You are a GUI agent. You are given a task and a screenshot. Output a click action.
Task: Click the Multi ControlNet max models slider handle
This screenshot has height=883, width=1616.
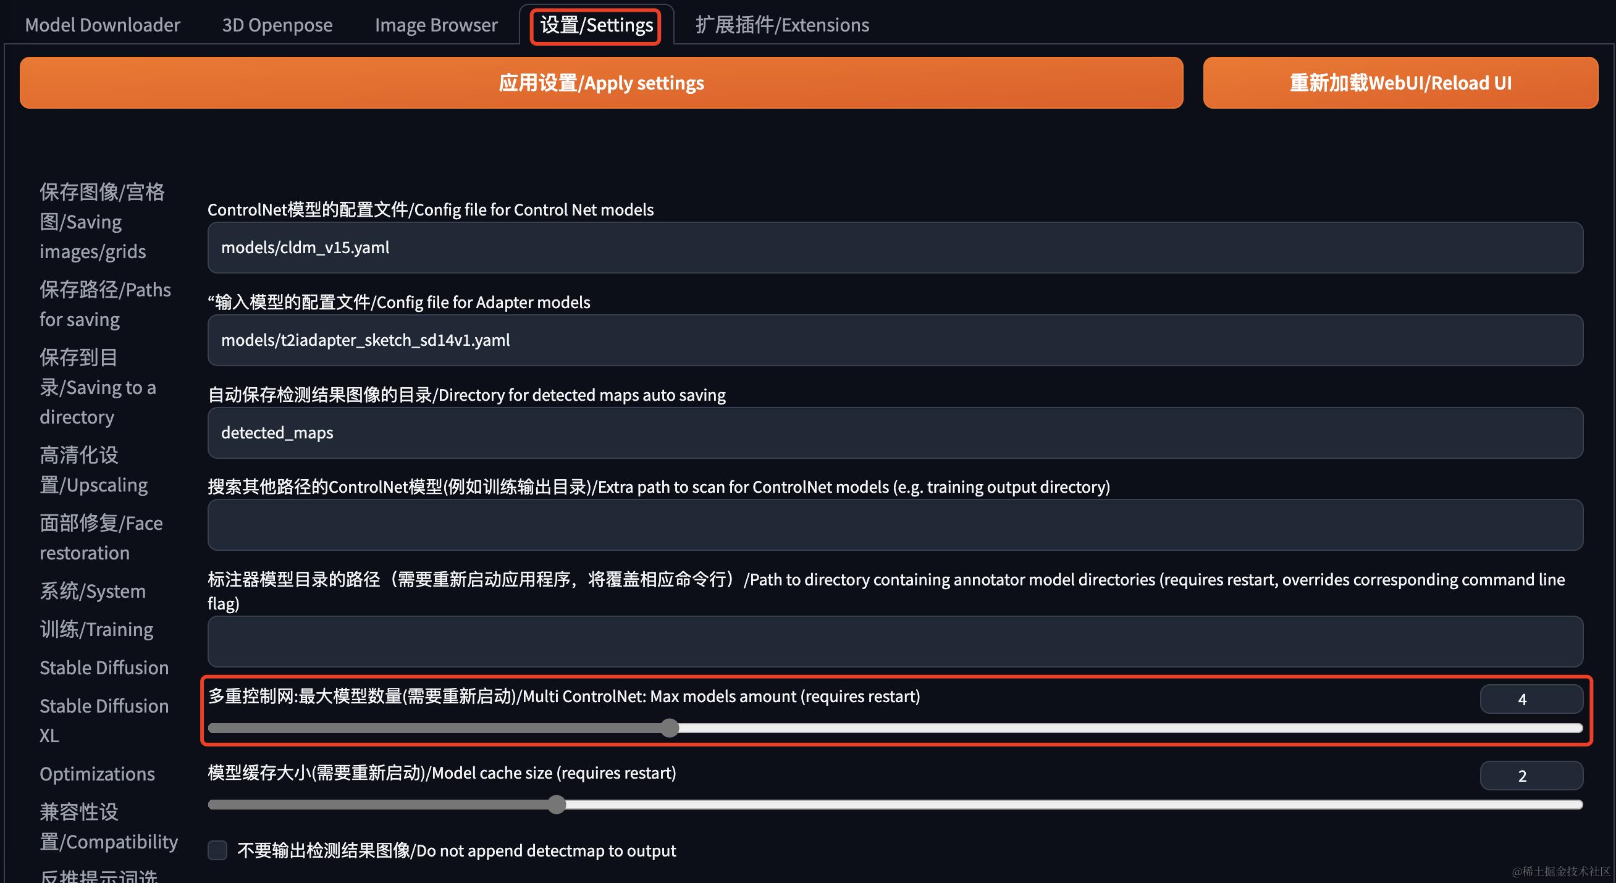[x=670, y=728]
